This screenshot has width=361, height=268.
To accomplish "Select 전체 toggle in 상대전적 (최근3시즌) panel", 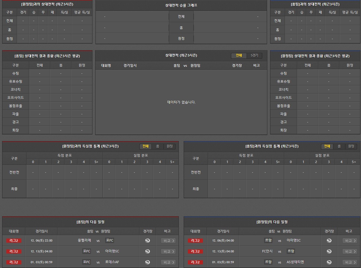I will point(239,56).
